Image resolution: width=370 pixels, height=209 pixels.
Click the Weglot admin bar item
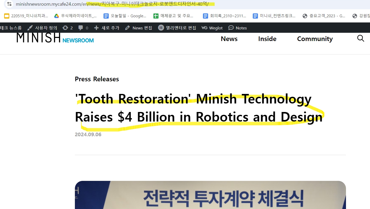(212, 28)
